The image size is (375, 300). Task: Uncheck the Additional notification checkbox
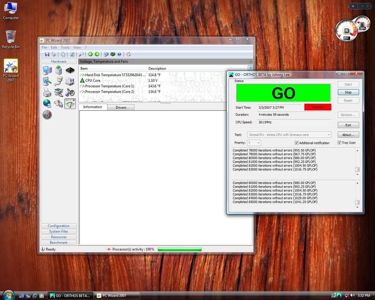[x=297, y=143]
